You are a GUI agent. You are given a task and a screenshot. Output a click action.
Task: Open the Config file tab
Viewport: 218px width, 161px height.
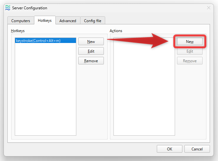(93, 21)
